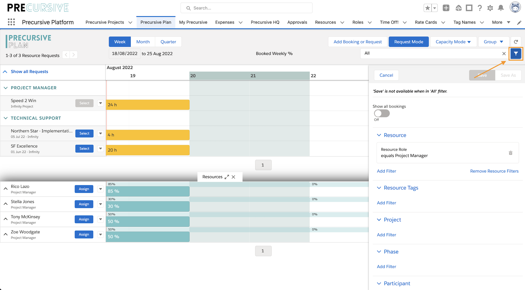525x290 pixels.
Task: Open the Precursive HQ tab
Action: [265, 22]
